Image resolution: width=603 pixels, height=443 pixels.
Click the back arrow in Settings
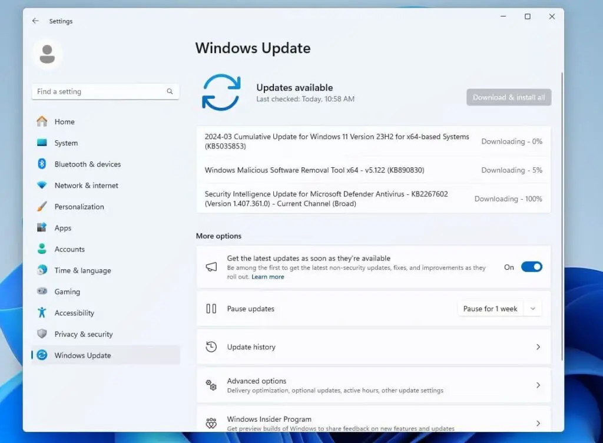coord(35,21)
